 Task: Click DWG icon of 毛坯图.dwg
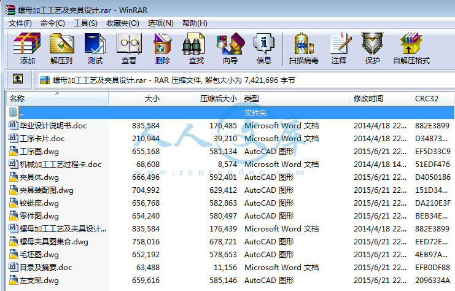[x=14, y=254]
